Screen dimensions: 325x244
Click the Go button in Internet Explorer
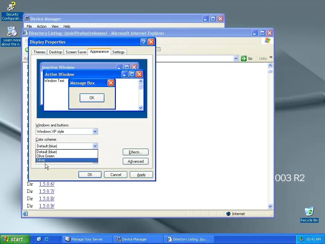[247, 58]
